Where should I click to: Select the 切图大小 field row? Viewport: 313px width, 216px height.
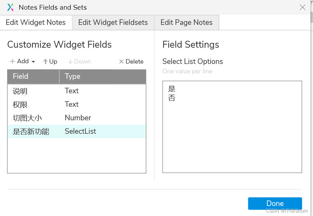(x=77, y=118)
